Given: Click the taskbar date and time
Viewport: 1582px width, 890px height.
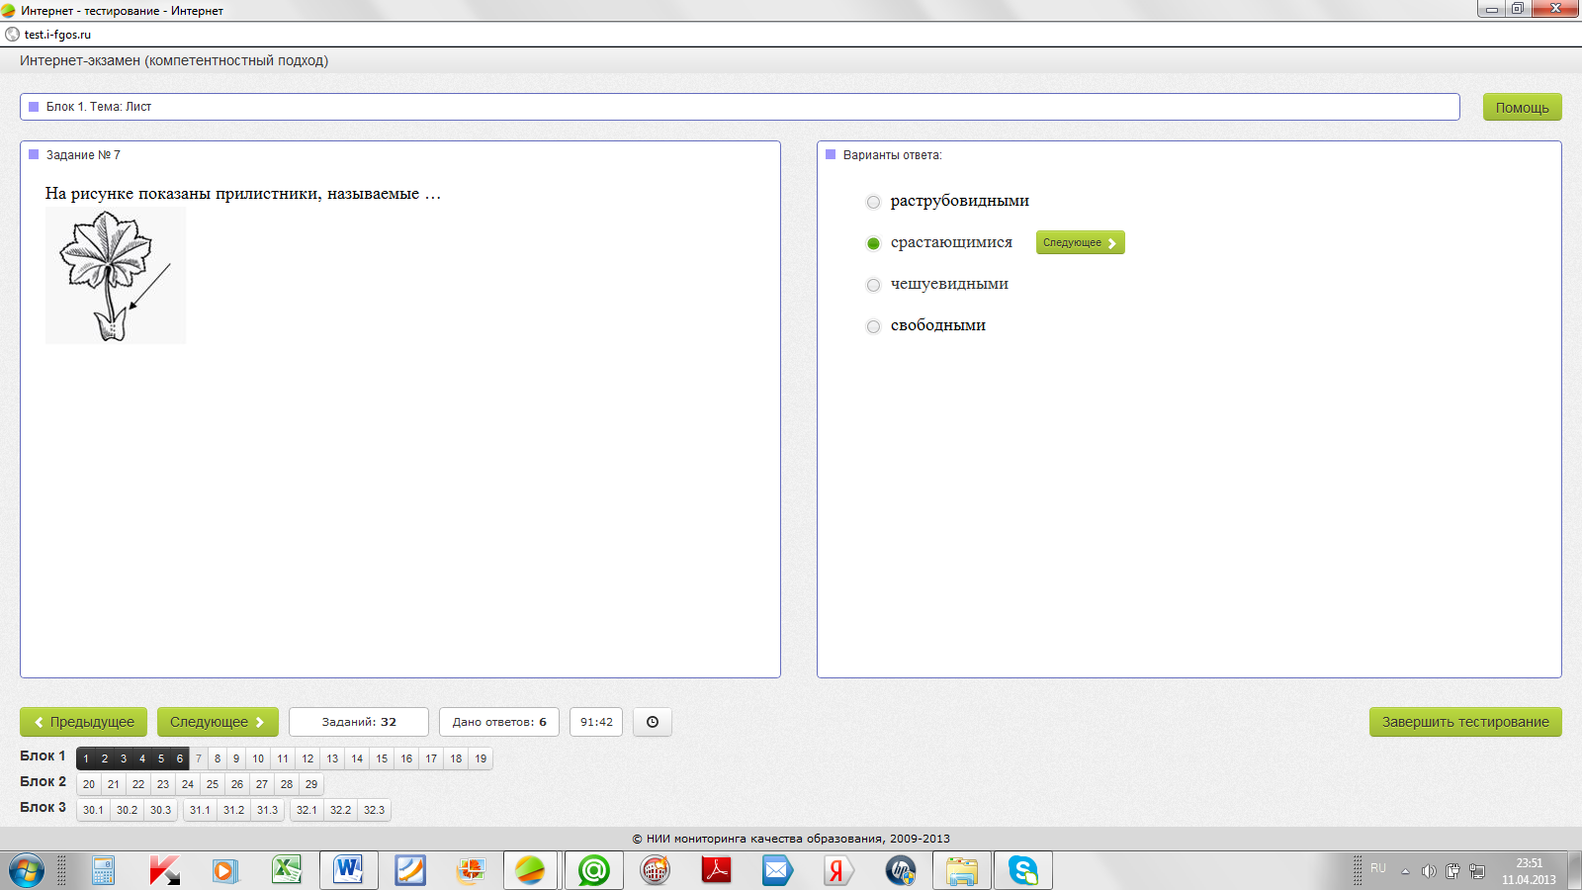Looking at the screenshot, I should pyautogui.click(x=1529, y=871).
